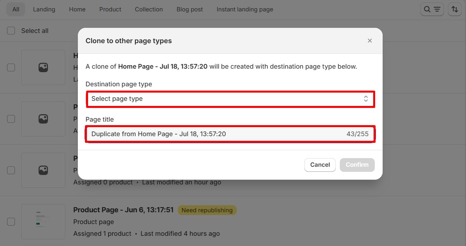Click the image placeholder icon on second page row

[43, 119]
